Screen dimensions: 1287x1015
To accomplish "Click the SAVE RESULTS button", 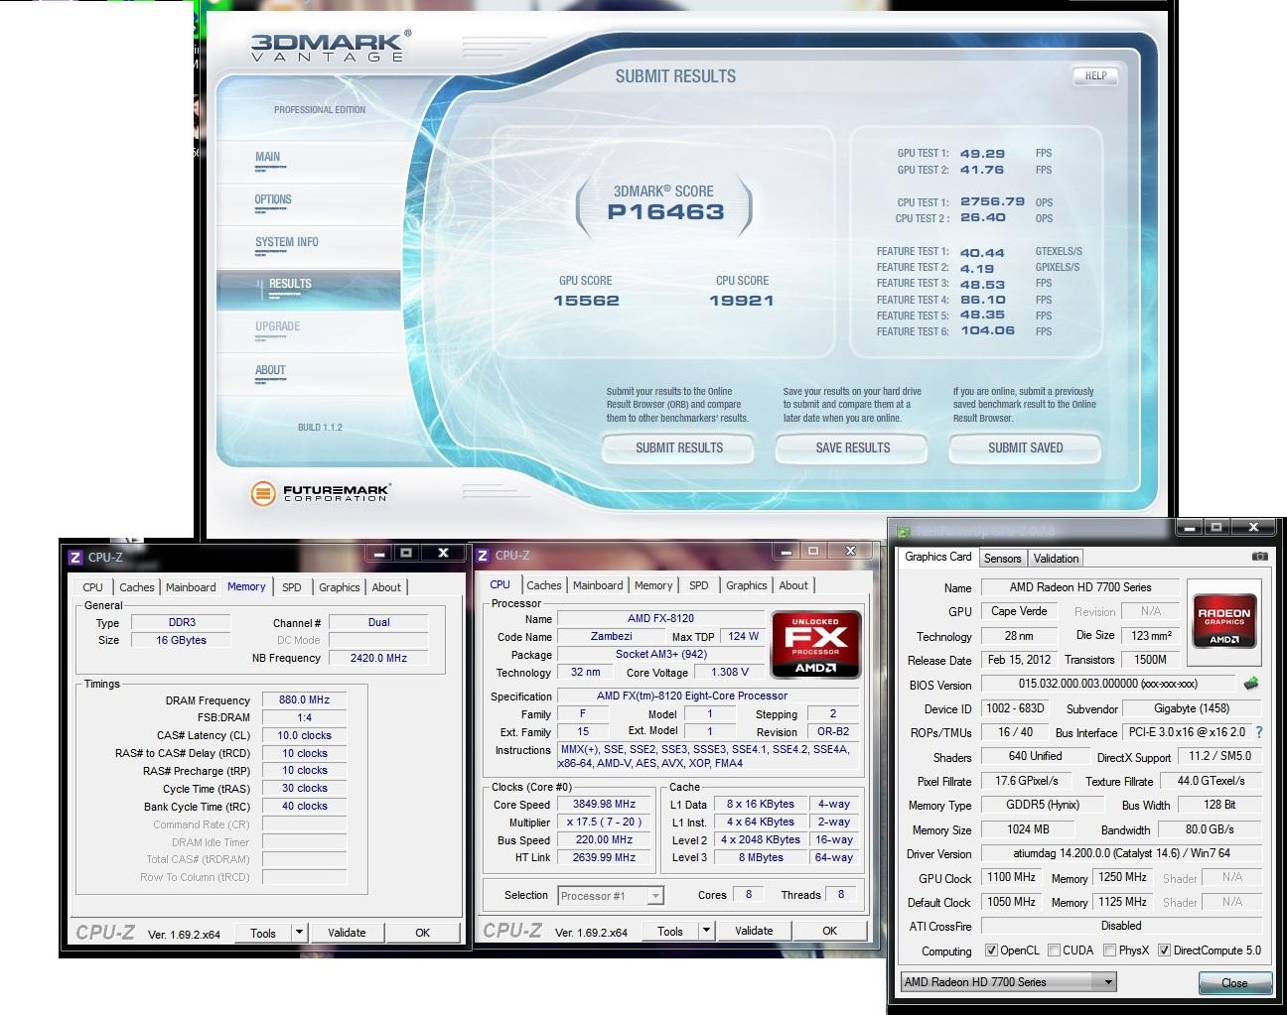I will coord(852,448).
